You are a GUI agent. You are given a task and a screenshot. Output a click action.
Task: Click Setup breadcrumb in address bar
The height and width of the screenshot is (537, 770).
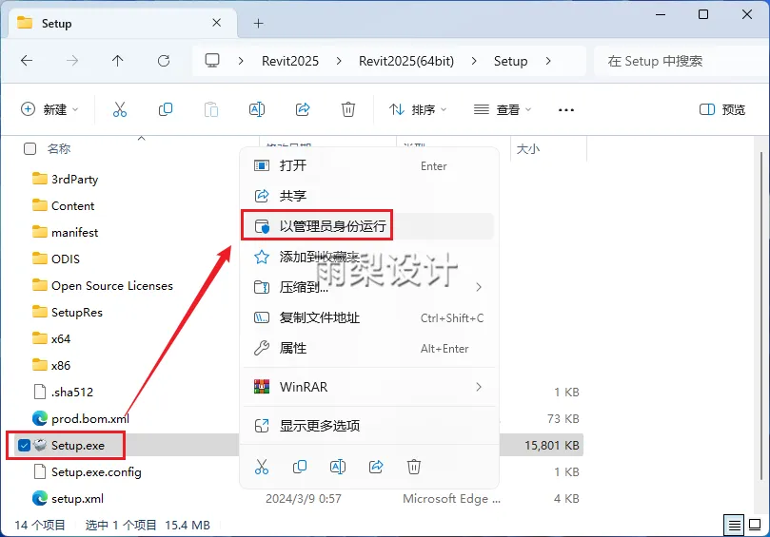511,61
